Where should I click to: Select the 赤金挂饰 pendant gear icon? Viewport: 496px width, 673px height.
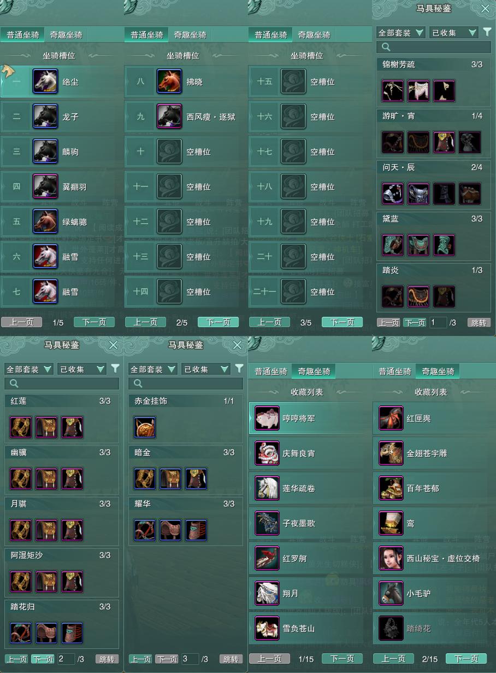145,427
